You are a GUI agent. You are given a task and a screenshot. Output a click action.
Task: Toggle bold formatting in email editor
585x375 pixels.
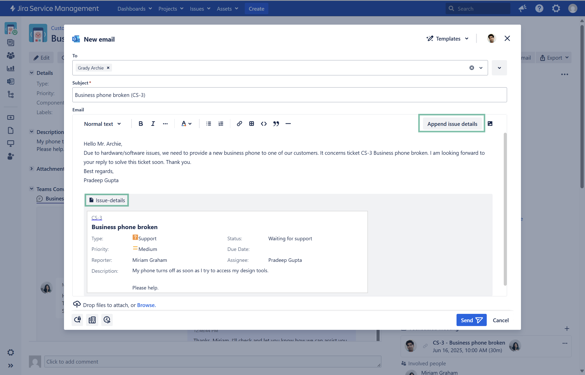pos(141,124)
